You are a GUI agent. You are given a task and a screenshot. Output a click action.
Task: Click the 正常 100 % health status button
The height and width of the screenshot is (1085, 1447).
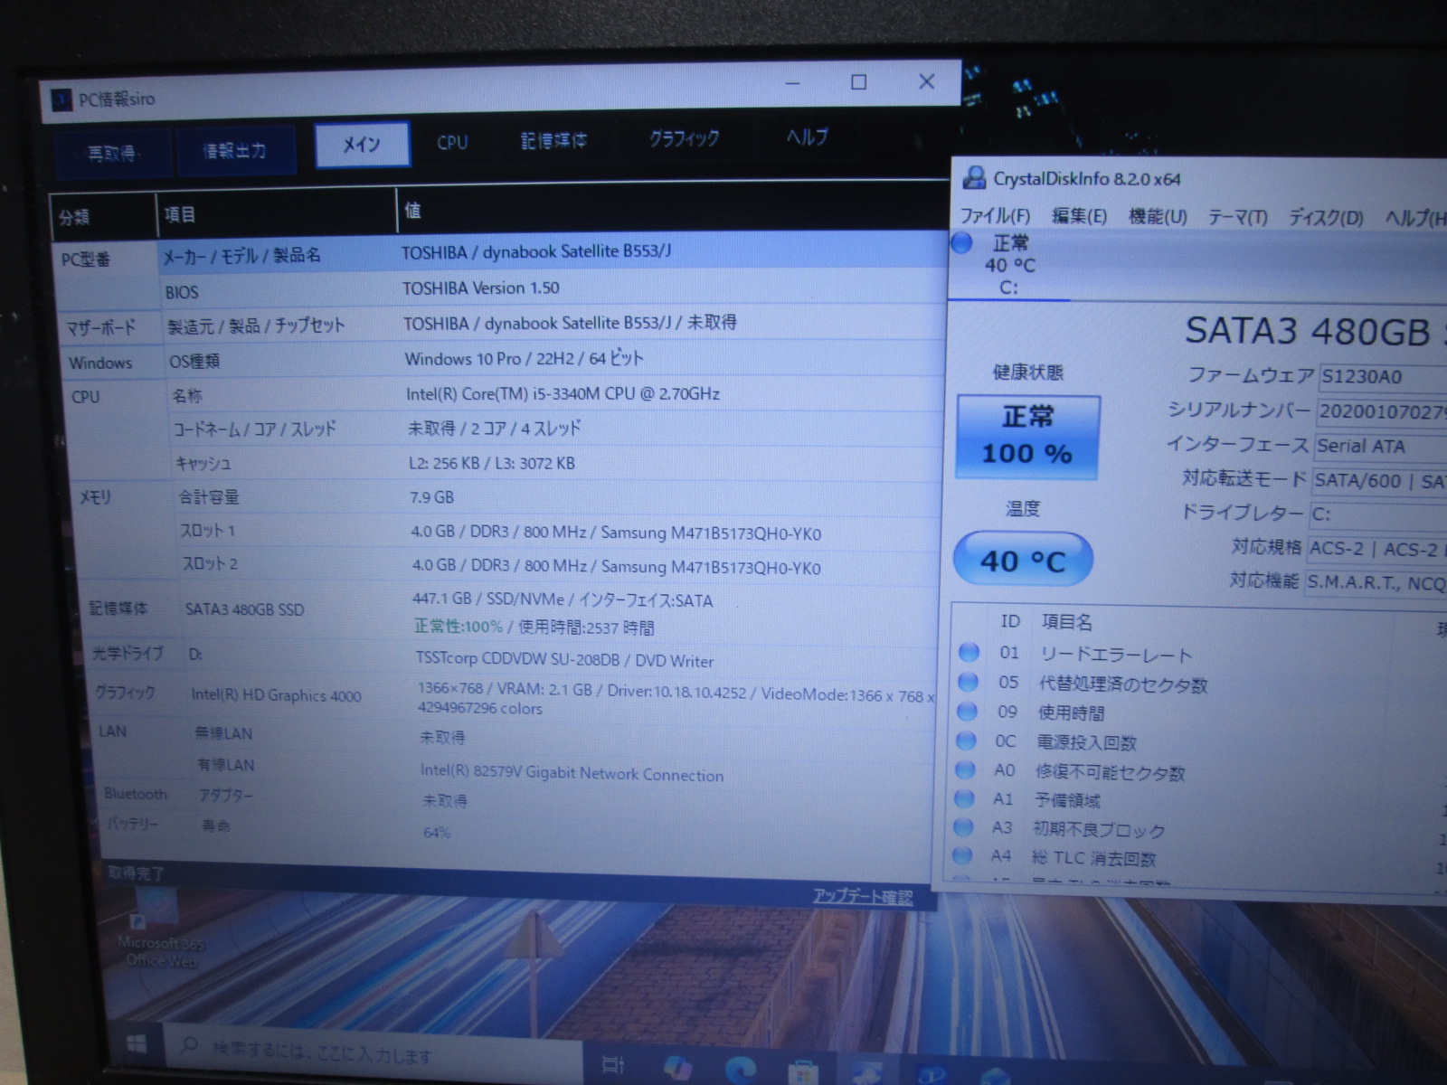1027,437
